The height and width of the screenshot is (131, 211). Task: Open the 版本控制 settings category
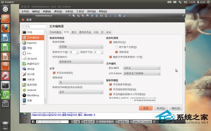point(33,85)
